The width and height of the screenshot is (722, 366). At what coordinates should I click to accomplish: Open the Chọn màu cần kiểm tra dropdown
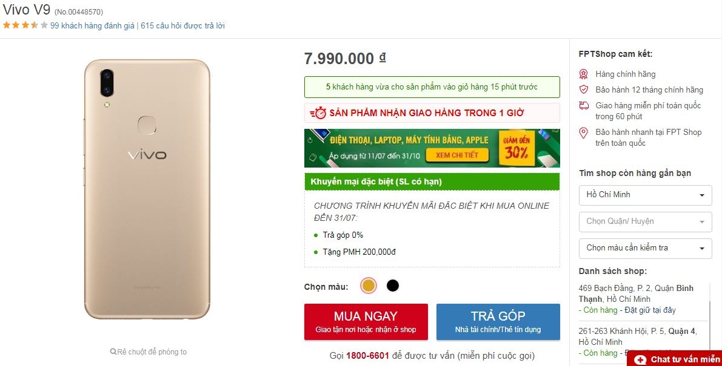pos(644,248)
